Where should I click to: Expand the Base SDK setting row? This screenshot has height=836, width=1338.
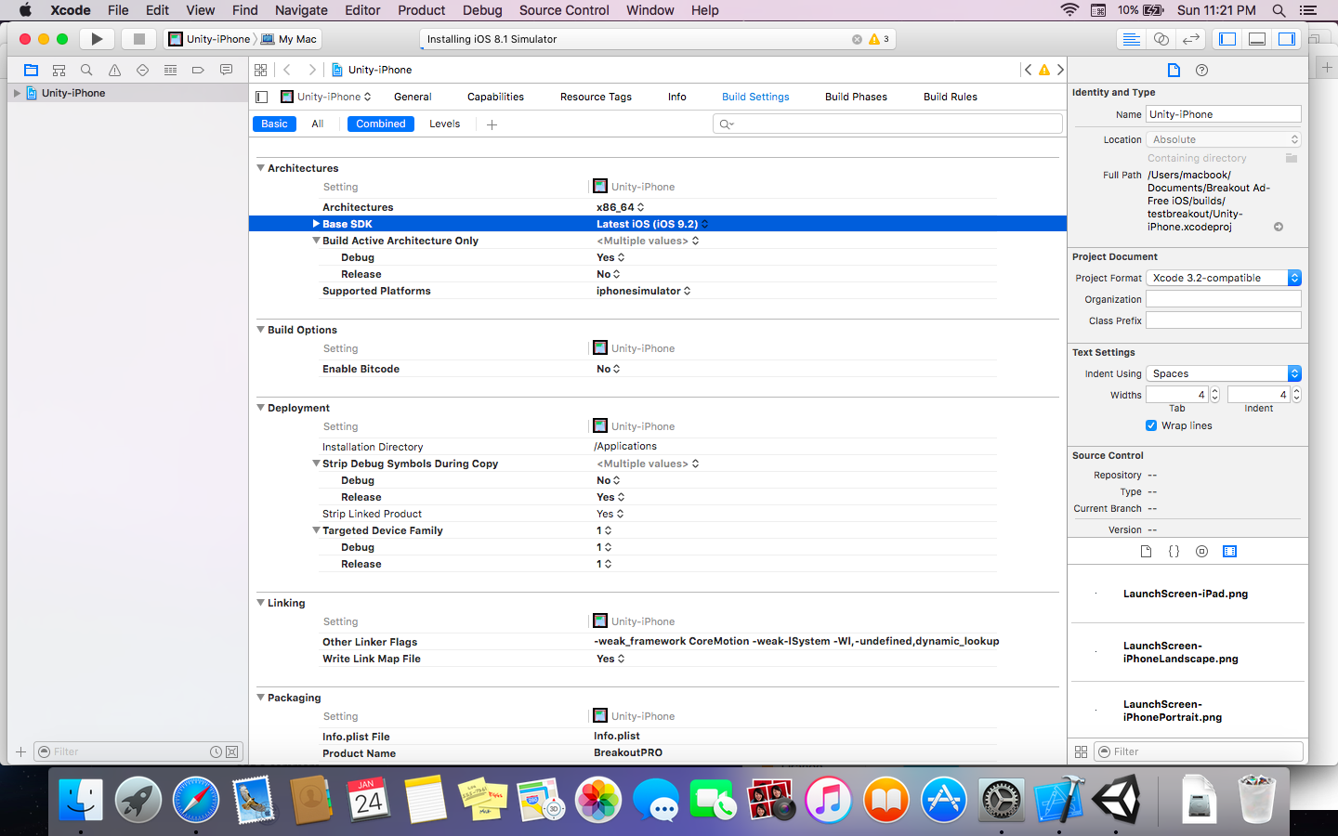316,224
